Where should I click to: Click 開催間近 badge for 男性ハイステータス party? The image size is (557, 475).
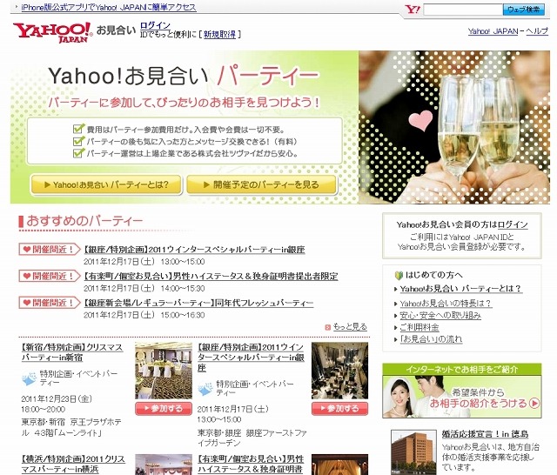(50, 276)
